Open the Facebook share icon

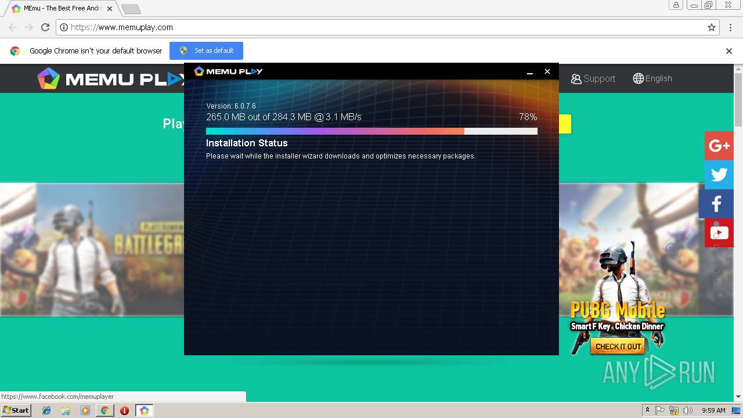coord(716,204)
